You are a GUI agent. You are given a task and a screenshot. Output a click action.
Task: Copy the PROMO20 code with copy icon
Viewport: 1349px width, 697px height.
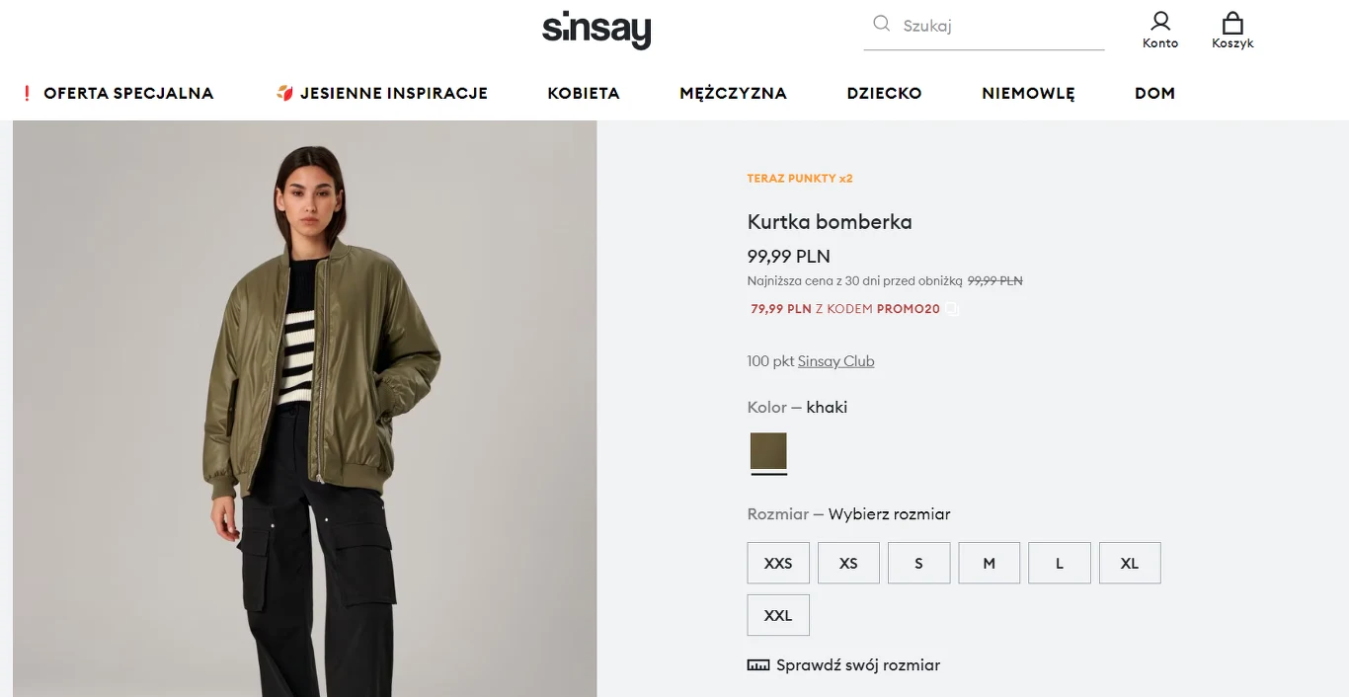952,309
